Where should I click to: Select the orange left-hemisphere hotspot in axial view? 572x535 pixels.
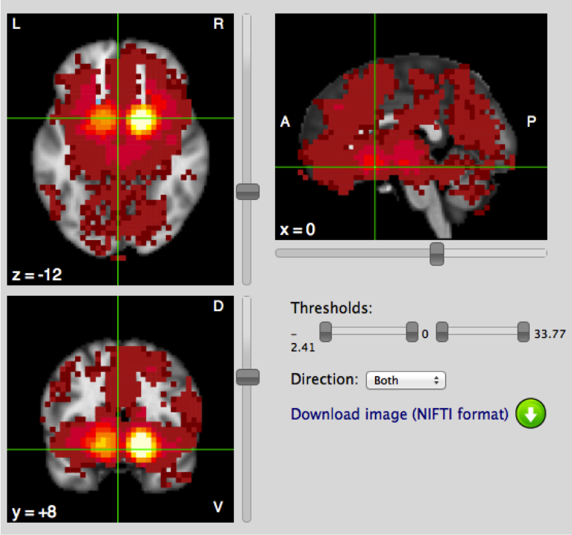pyautogui.click(x=100, y=119)
